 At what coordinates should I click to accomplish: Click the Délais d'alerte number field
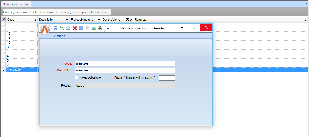167,78
